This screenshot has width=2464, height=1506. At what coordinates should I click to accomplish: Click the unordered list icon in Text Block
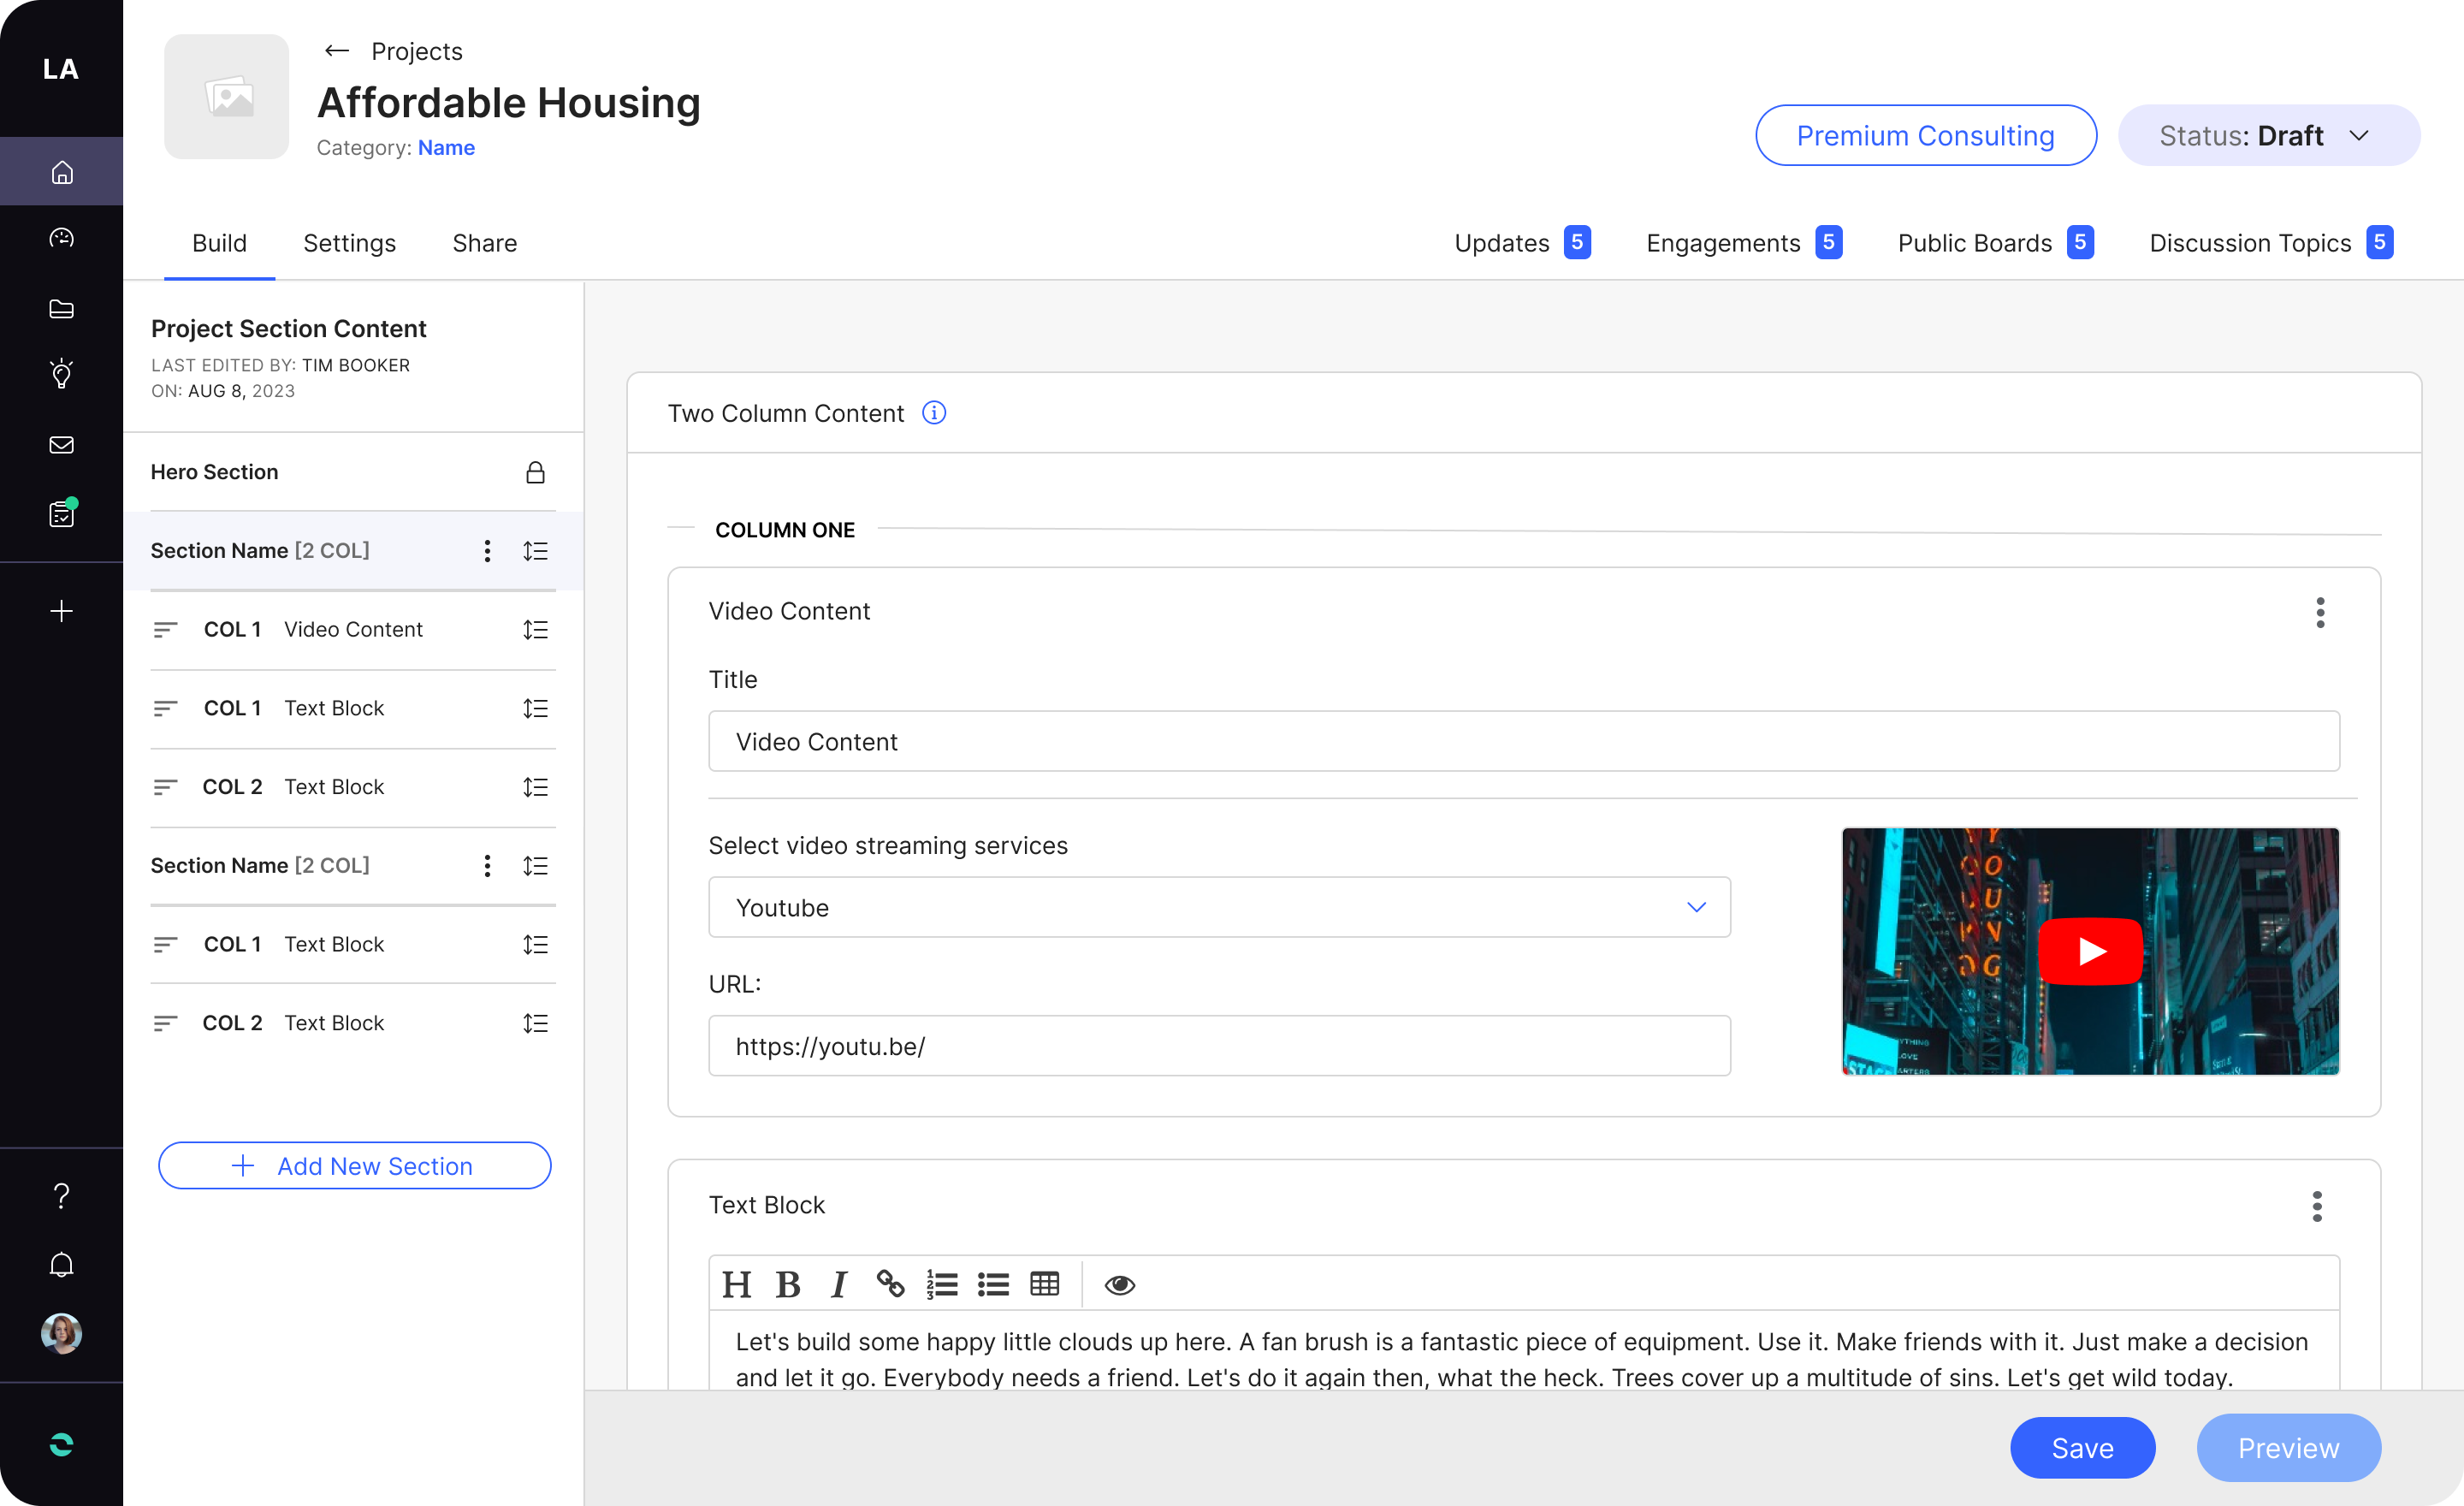point(994,1283)
